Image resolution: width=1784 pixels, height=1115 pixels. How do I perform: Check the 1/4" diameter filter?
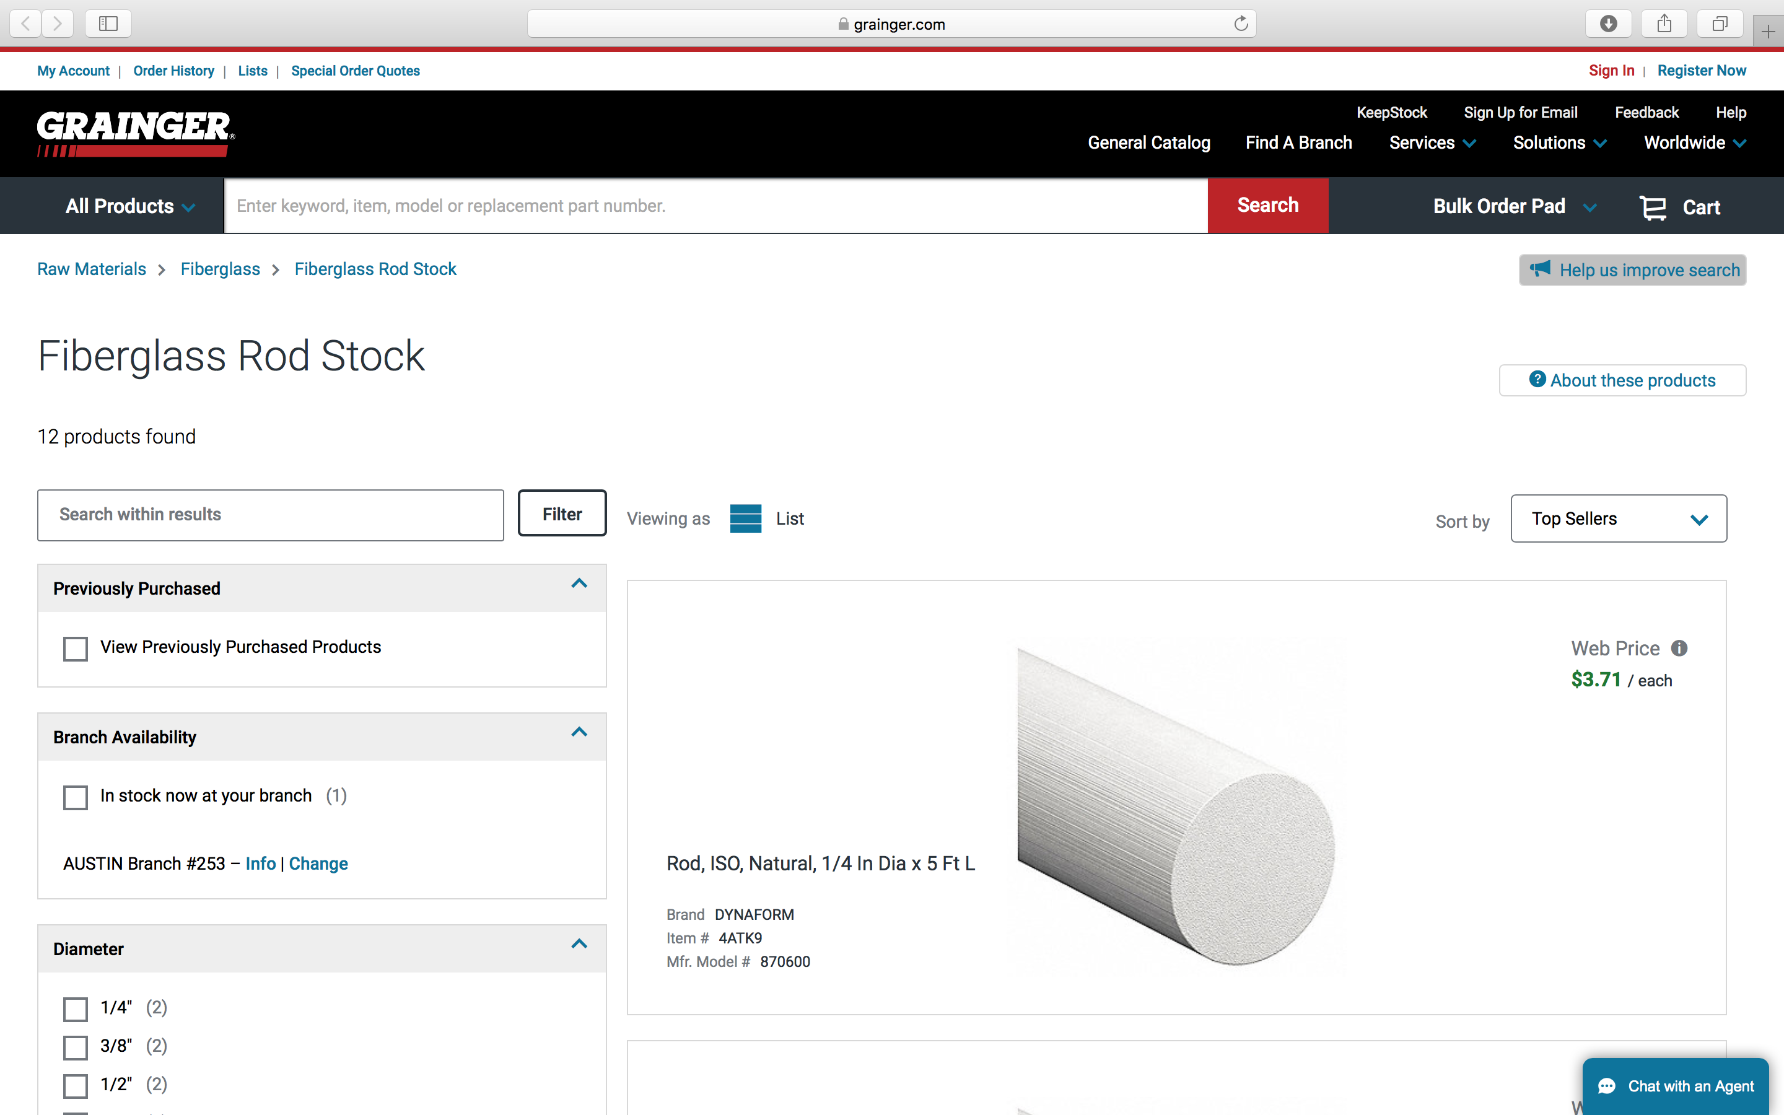click(75, 1009)
